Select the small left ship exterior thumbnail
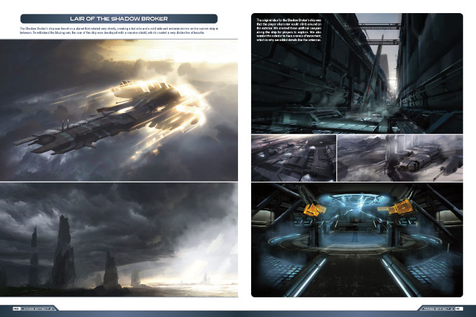Viewport: 476px width, 317px height. pos(293,158)
